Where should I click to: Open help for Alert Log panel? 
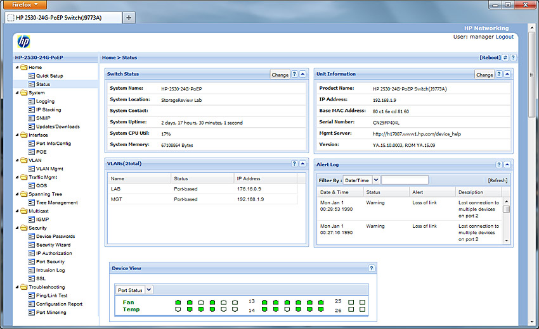coord(499,164)
